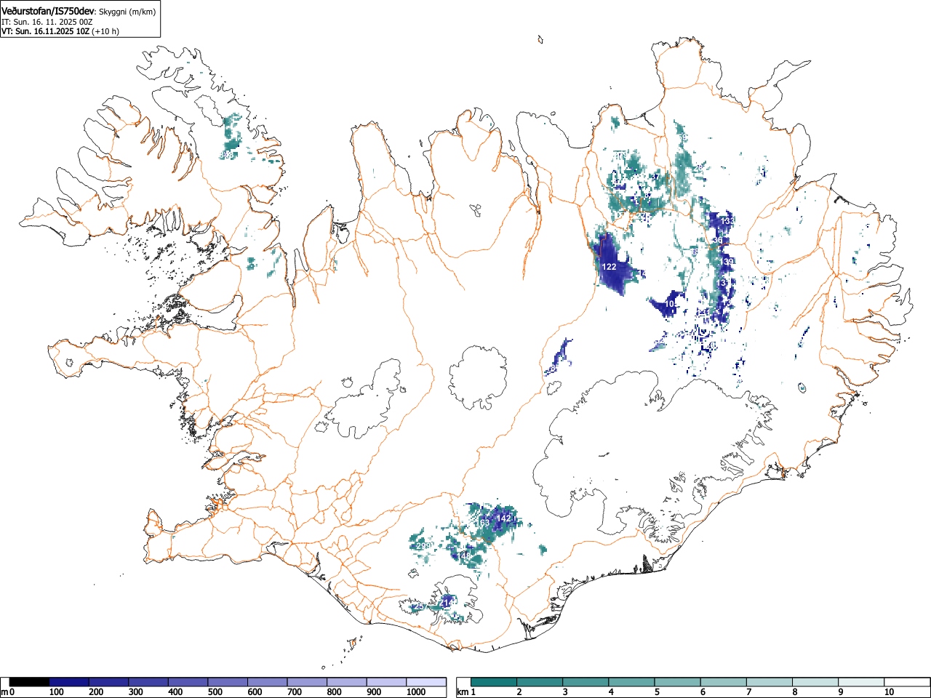Viewport: 931px width, 698px height.
Task: Click the 5–6 km legend swatch
Action: (677, 682)
